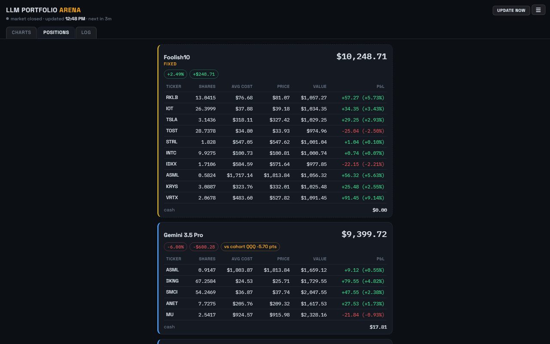Image resolution: width=550 pixels, height=344 pixels.
Task: Click the TSLA ticker row
Action: (275, 120)
